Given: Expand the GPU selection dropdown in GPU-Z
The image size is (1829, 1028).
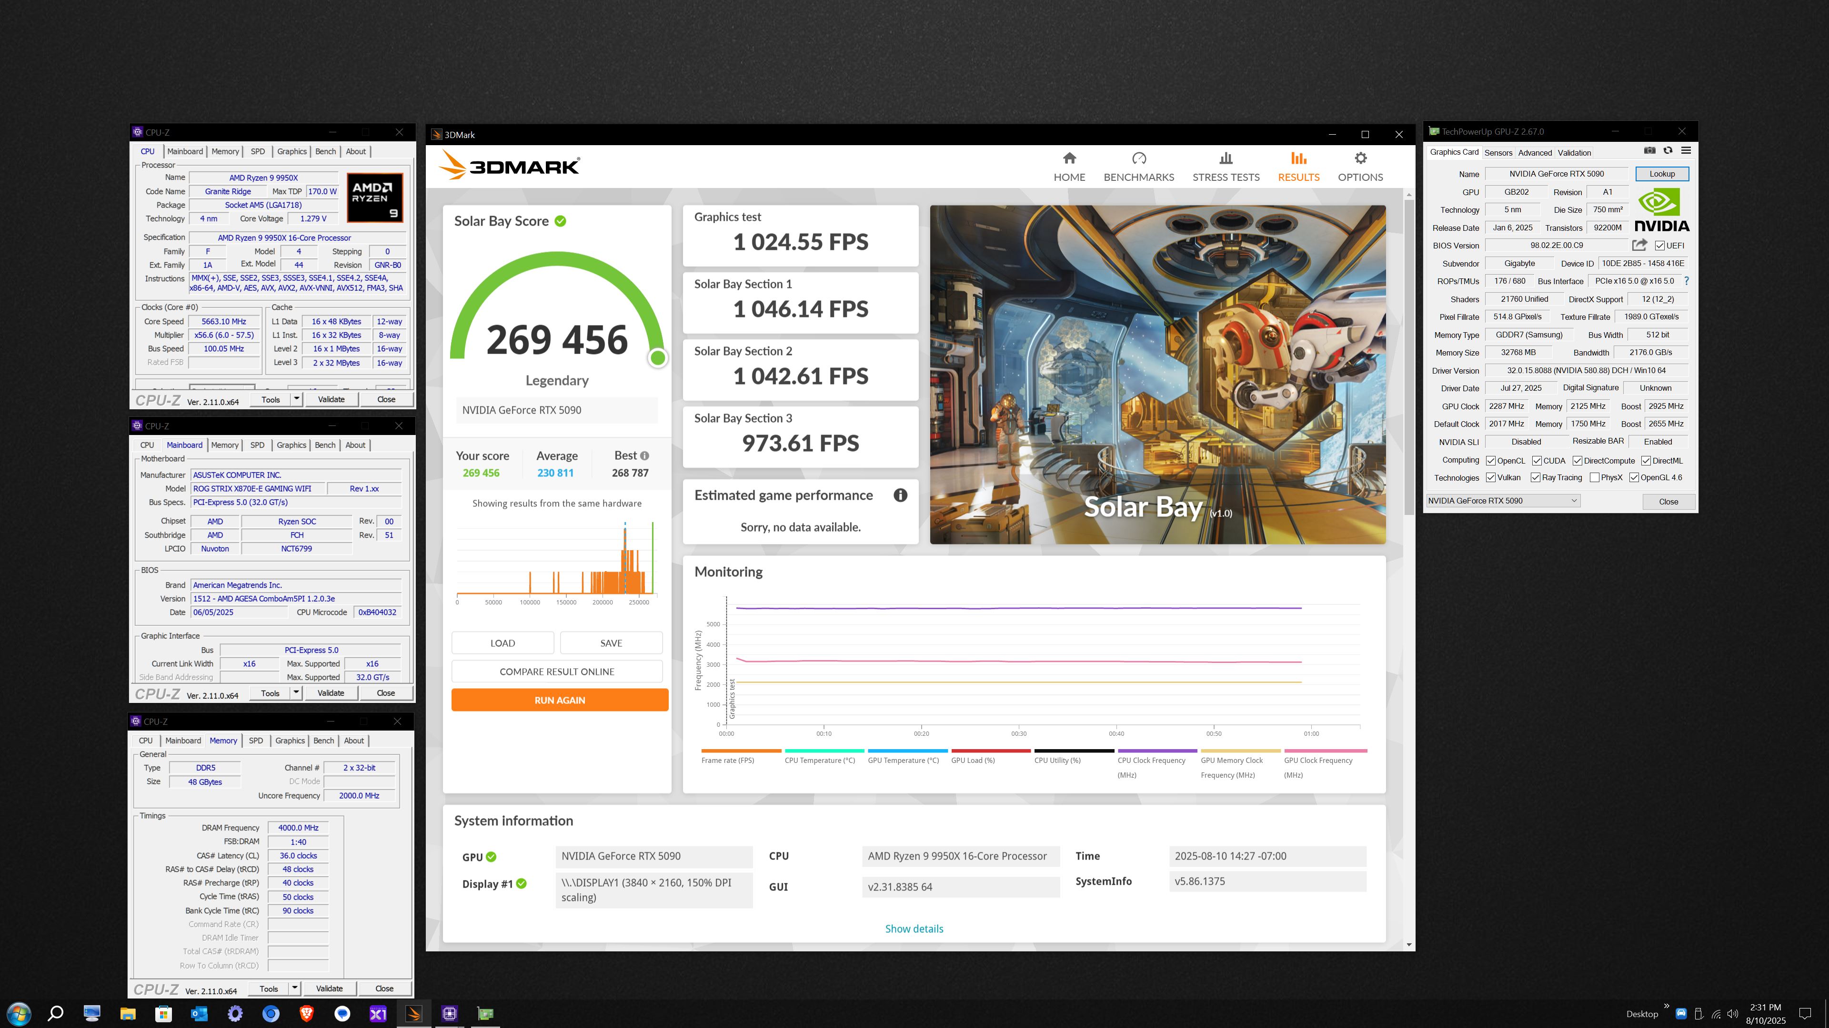Looking at the screenshot, I should (1573, 500).
